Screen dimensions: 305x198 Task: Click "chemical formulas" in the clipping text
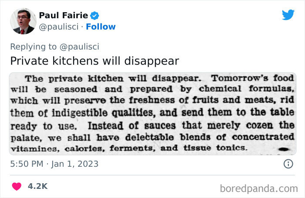(x=258, y=90)
